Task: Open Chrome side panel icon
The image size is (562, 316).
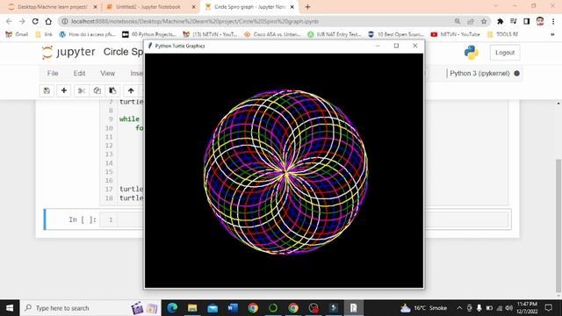Action: (527, 21)
